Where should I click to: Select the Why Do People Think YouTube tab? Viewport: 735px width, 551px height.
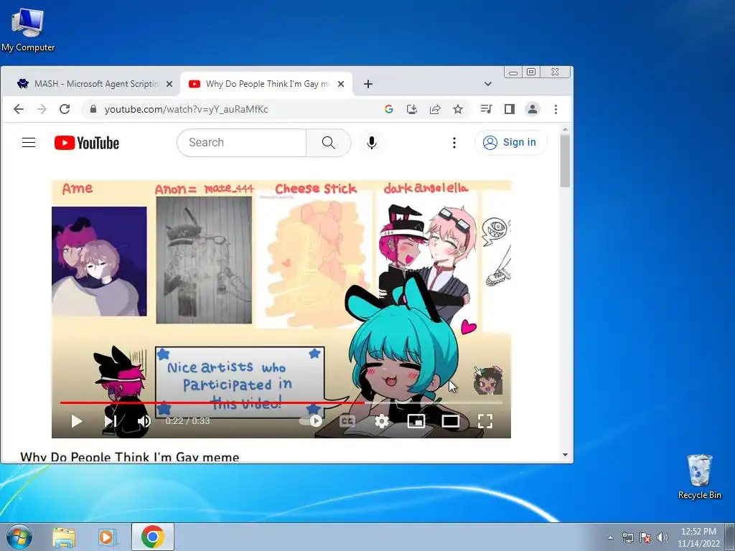pyautogui.click(x=267, y=84)
